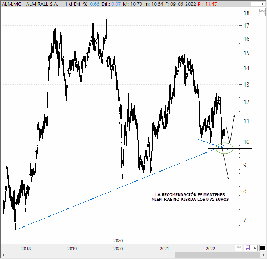Click the 7 price axis label
Screen dimensions: 267x259
point(245,220)
